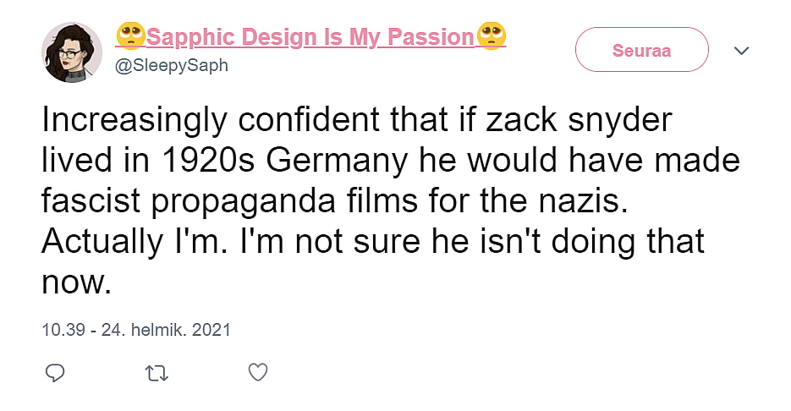Click the word "Sapphic" in the display name
This screenshot has height=411, width=791.
tap(191, 37)
